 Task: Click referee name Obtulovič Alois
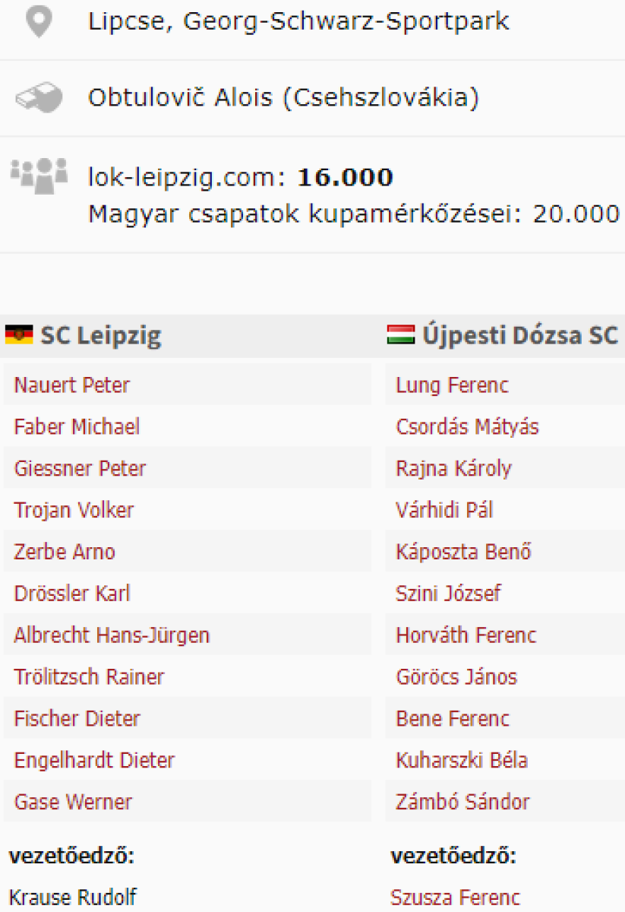182,99
